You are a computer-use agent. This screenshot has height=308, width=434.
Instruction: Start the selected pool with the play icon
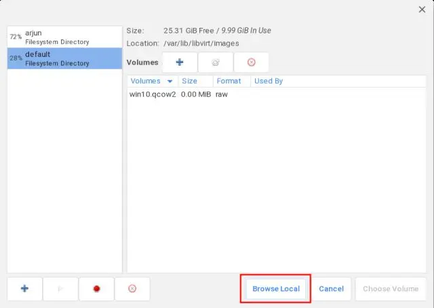coord(60,288)
